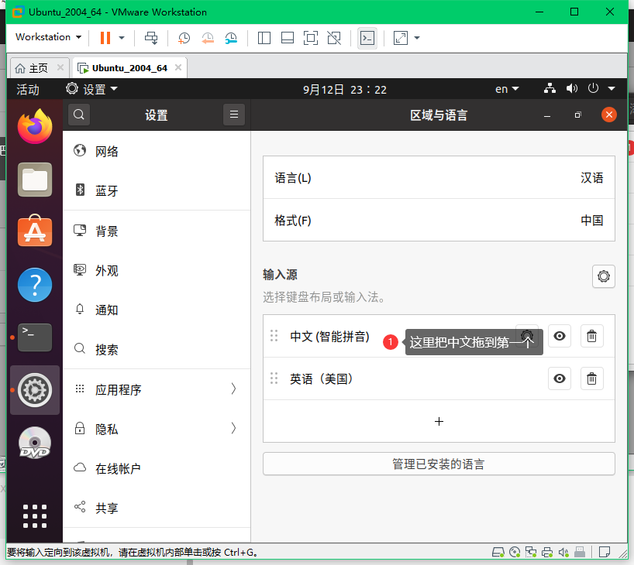Image resolution: width=634 pixels, height=565 pixels.
Task: Toggle the VMware library sidebar view
Action: 264,38
